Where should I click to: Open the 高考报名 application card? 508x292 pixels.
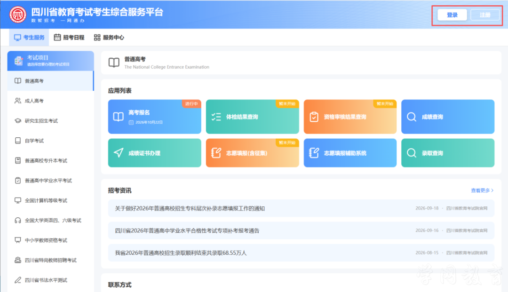point(155,117)
